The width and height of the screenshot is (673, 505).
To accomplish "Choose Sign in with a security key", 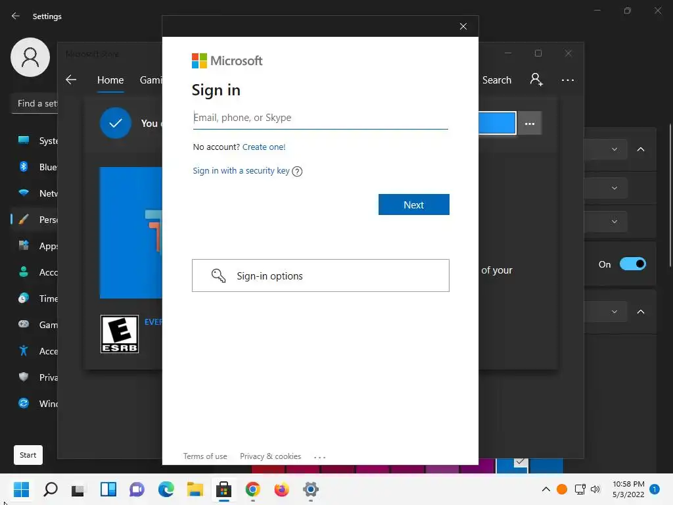I will pyautogui.click(x=241, y=170).
